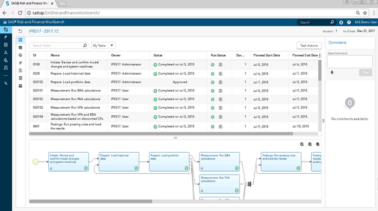The width and height of the screenshot is (378, 211).
Task: Click the search magnifier in the top banner
Action: pos(332,22)
